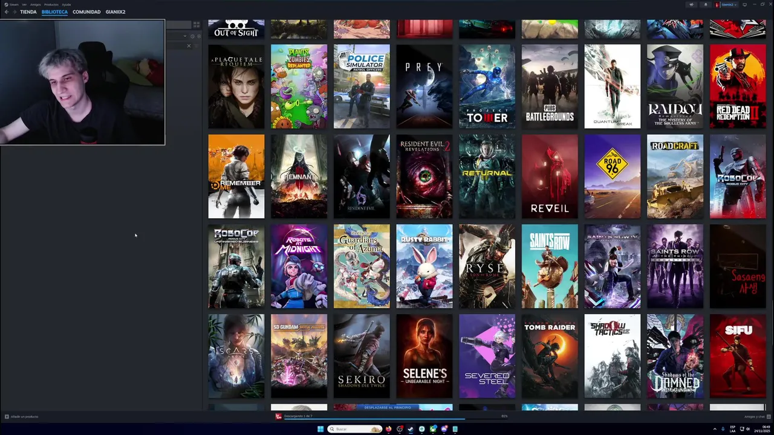Open volume control in system tray

[749, 429]
